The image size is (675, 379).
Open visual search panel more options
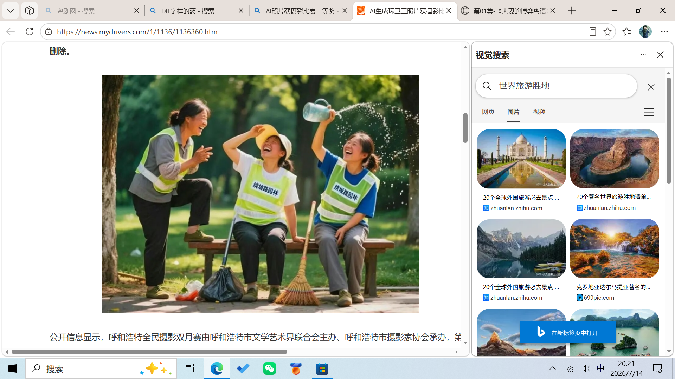click(643, 55)
